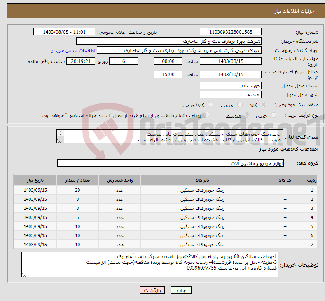Click the resize grip of شرح کلی نیاز box
This screenshot has width=325, height=301.
59,141
